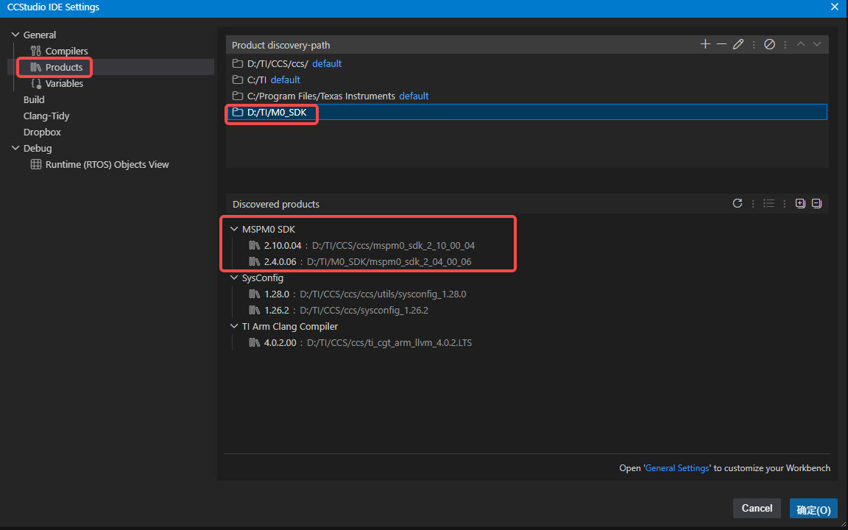Move selected discovery path down
Viewport: 848px width, 530px height.
coord(817,44)
